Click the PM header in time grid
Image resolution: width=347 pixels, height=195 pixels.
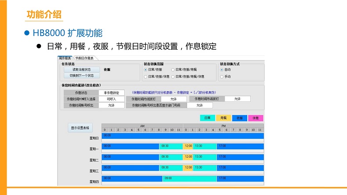click(224, 126)
